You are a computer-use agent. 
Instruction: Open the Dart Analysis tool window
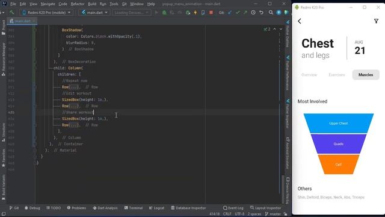[x=105, y=208]
